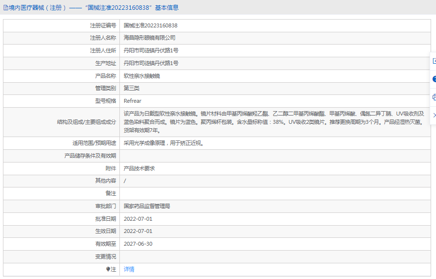Click the intended use text about correcting myopia

tap(163, 143)
